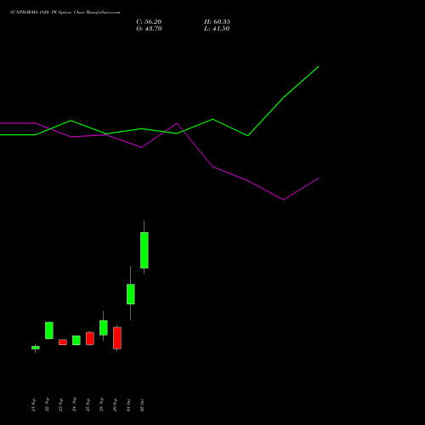The image size is (425, 425).
Task: Click the open value O: 43.70
Action: (149, 29)
